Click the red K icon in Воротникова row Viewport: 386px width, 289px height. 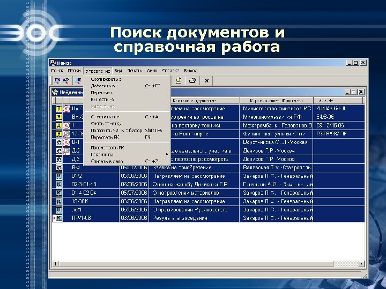pos(66,142)
